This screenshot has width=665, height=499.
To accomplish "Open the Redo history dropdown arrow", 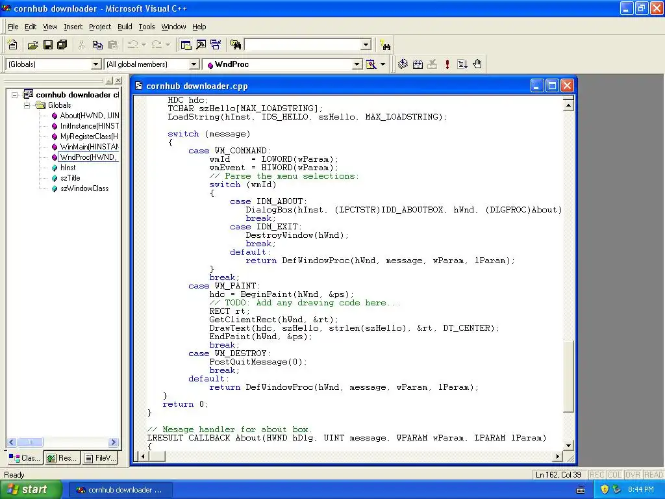I will (168, 45).
